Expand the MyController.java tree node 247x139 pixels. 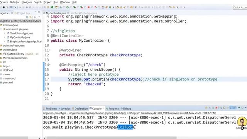pos(4,37)
